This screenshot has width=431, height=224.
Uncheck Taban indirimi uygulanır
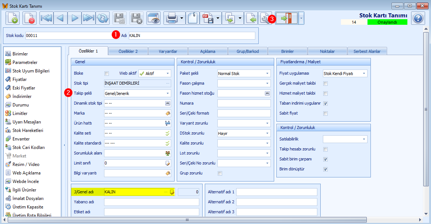coord(325,103)
